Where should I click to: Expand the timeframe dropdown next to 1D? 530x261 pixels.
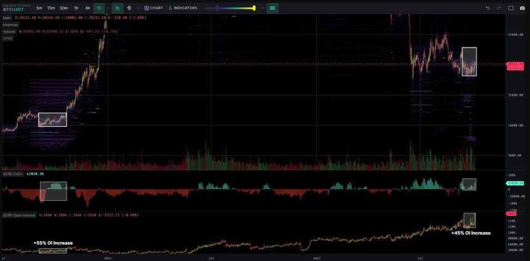[108, 8]
